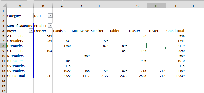Select the Grand Total row label

click(20, 76)
